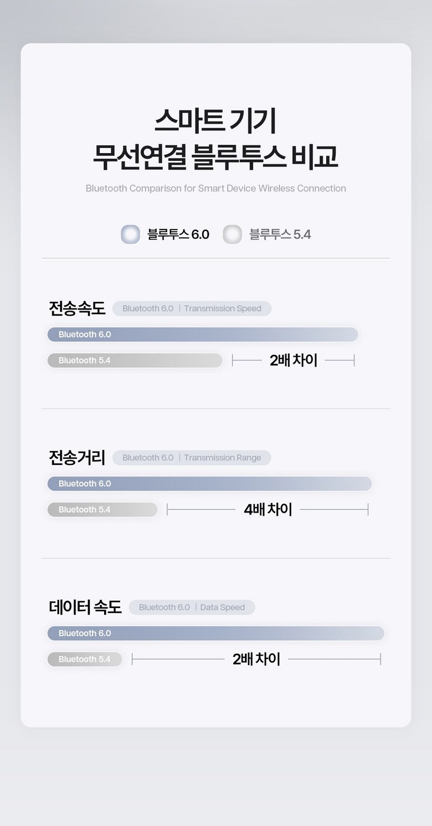
Task: Click the 전송거리 section heading
Action: [77, 458]
